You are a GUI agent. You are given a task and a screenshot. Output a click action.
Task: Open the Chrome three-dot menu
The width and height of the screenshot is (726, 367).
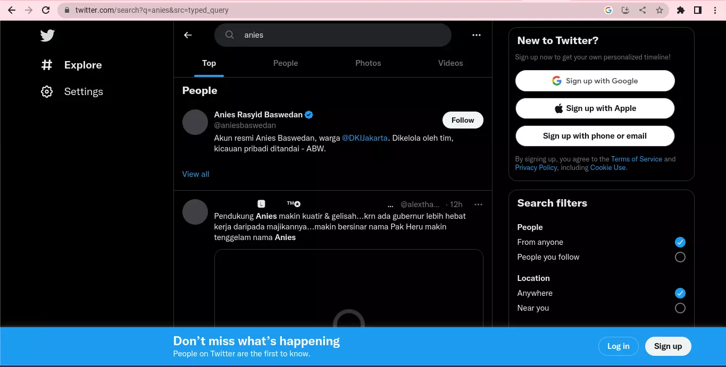pos(715,10)
